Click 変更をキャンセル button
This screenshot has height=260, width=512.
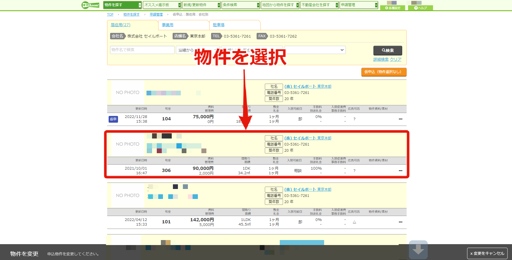[487, 254]
